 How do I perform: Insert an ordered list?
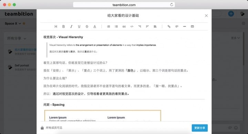coord(108,26)
